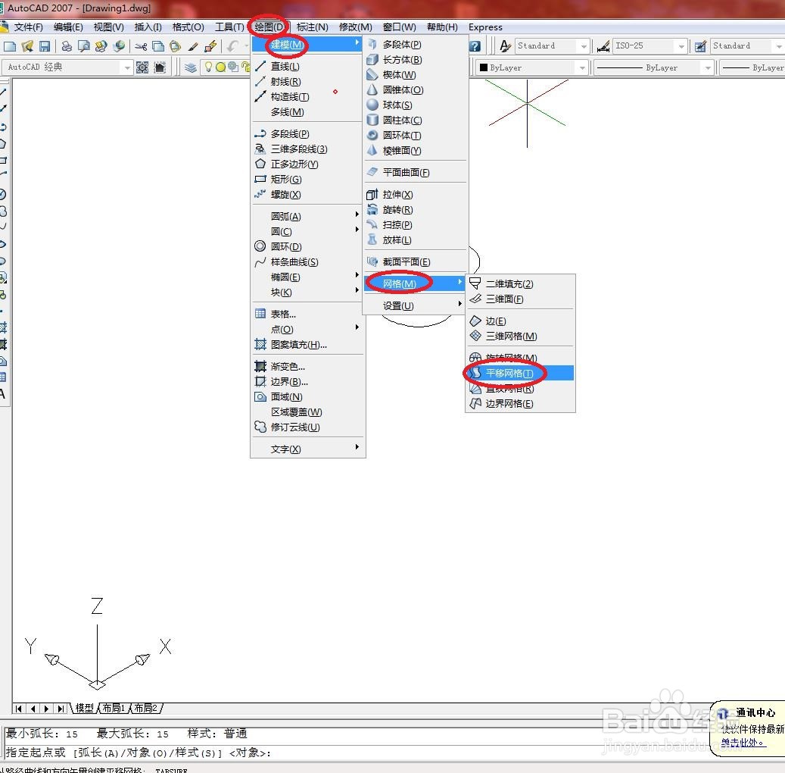Expand the 文字(X) text submenu
This screenshot has height=773, width=785.
(307, 449)
